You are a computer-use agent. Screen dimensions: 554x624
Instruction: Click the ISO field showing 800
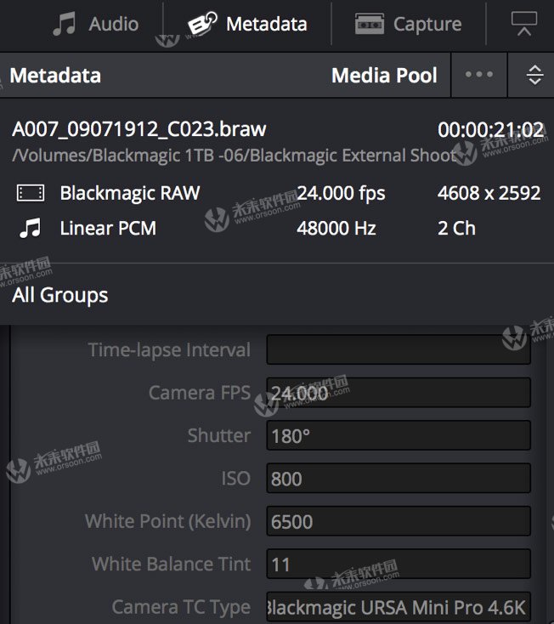(399, 478)
